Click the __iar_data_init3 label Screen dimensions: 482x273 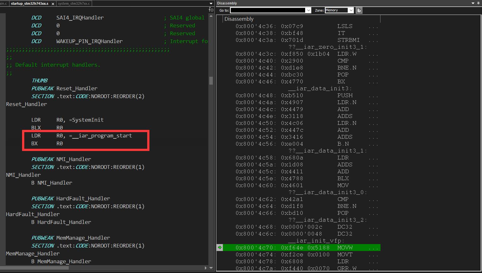coord(320,88)
